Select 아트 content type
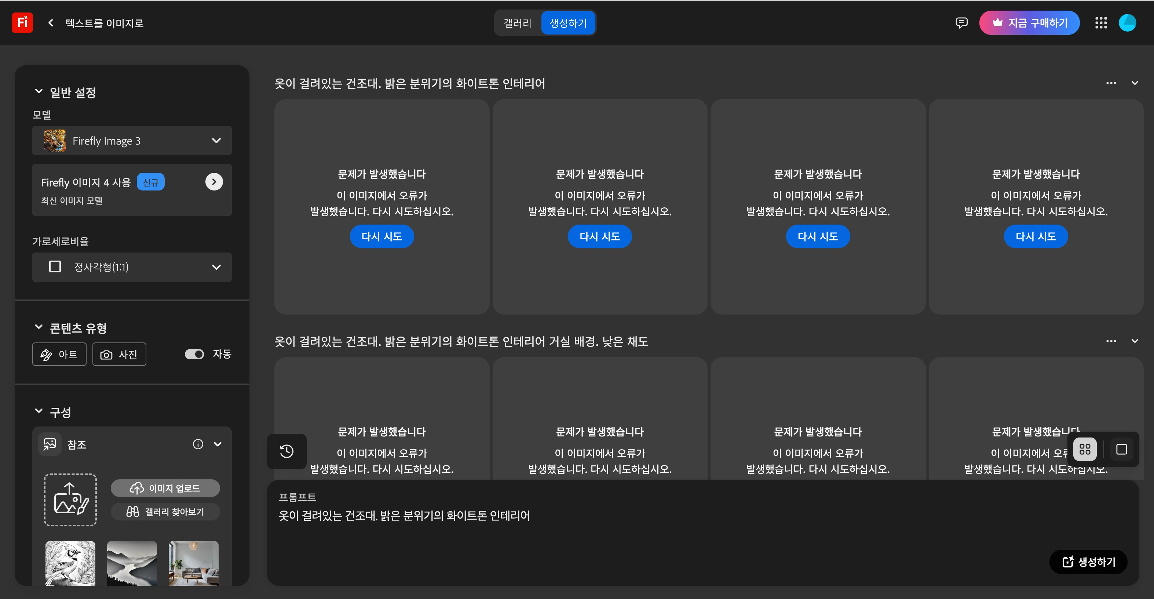 pos(59,355)
